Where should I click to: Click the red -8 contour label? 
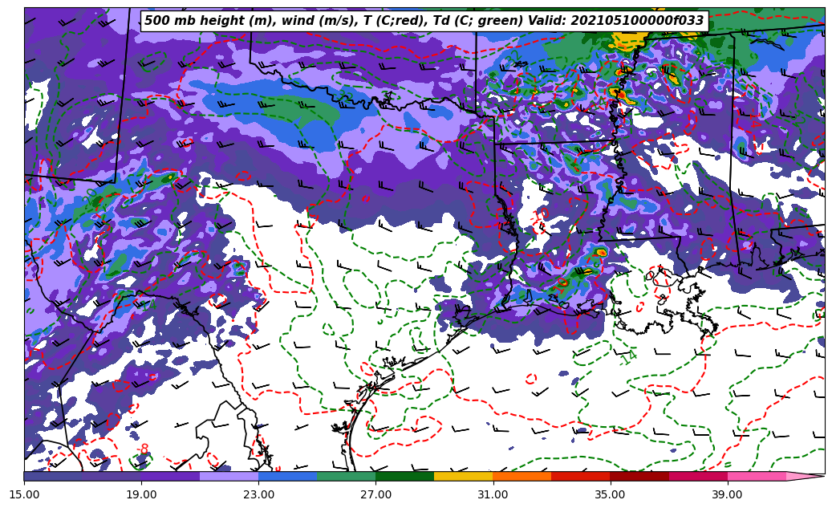click(144, 449)
